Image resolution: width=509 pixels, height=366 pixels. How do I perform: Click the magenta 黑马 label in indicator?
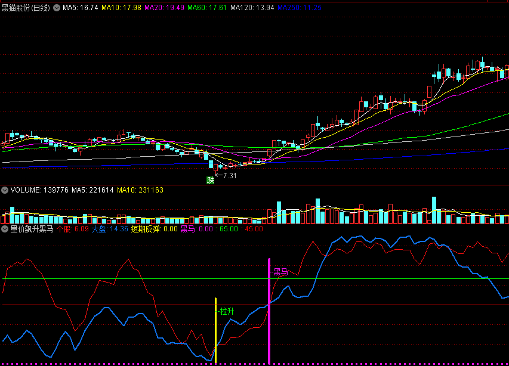[x=281, y=272]
